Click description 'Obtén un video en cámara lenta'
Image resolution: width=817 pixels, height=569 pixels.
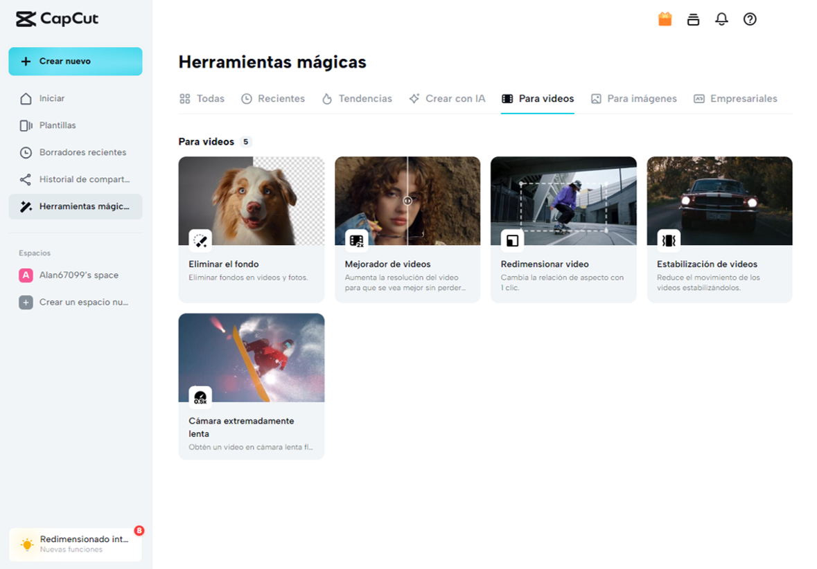pyautogui.click(x=251, y=447)
